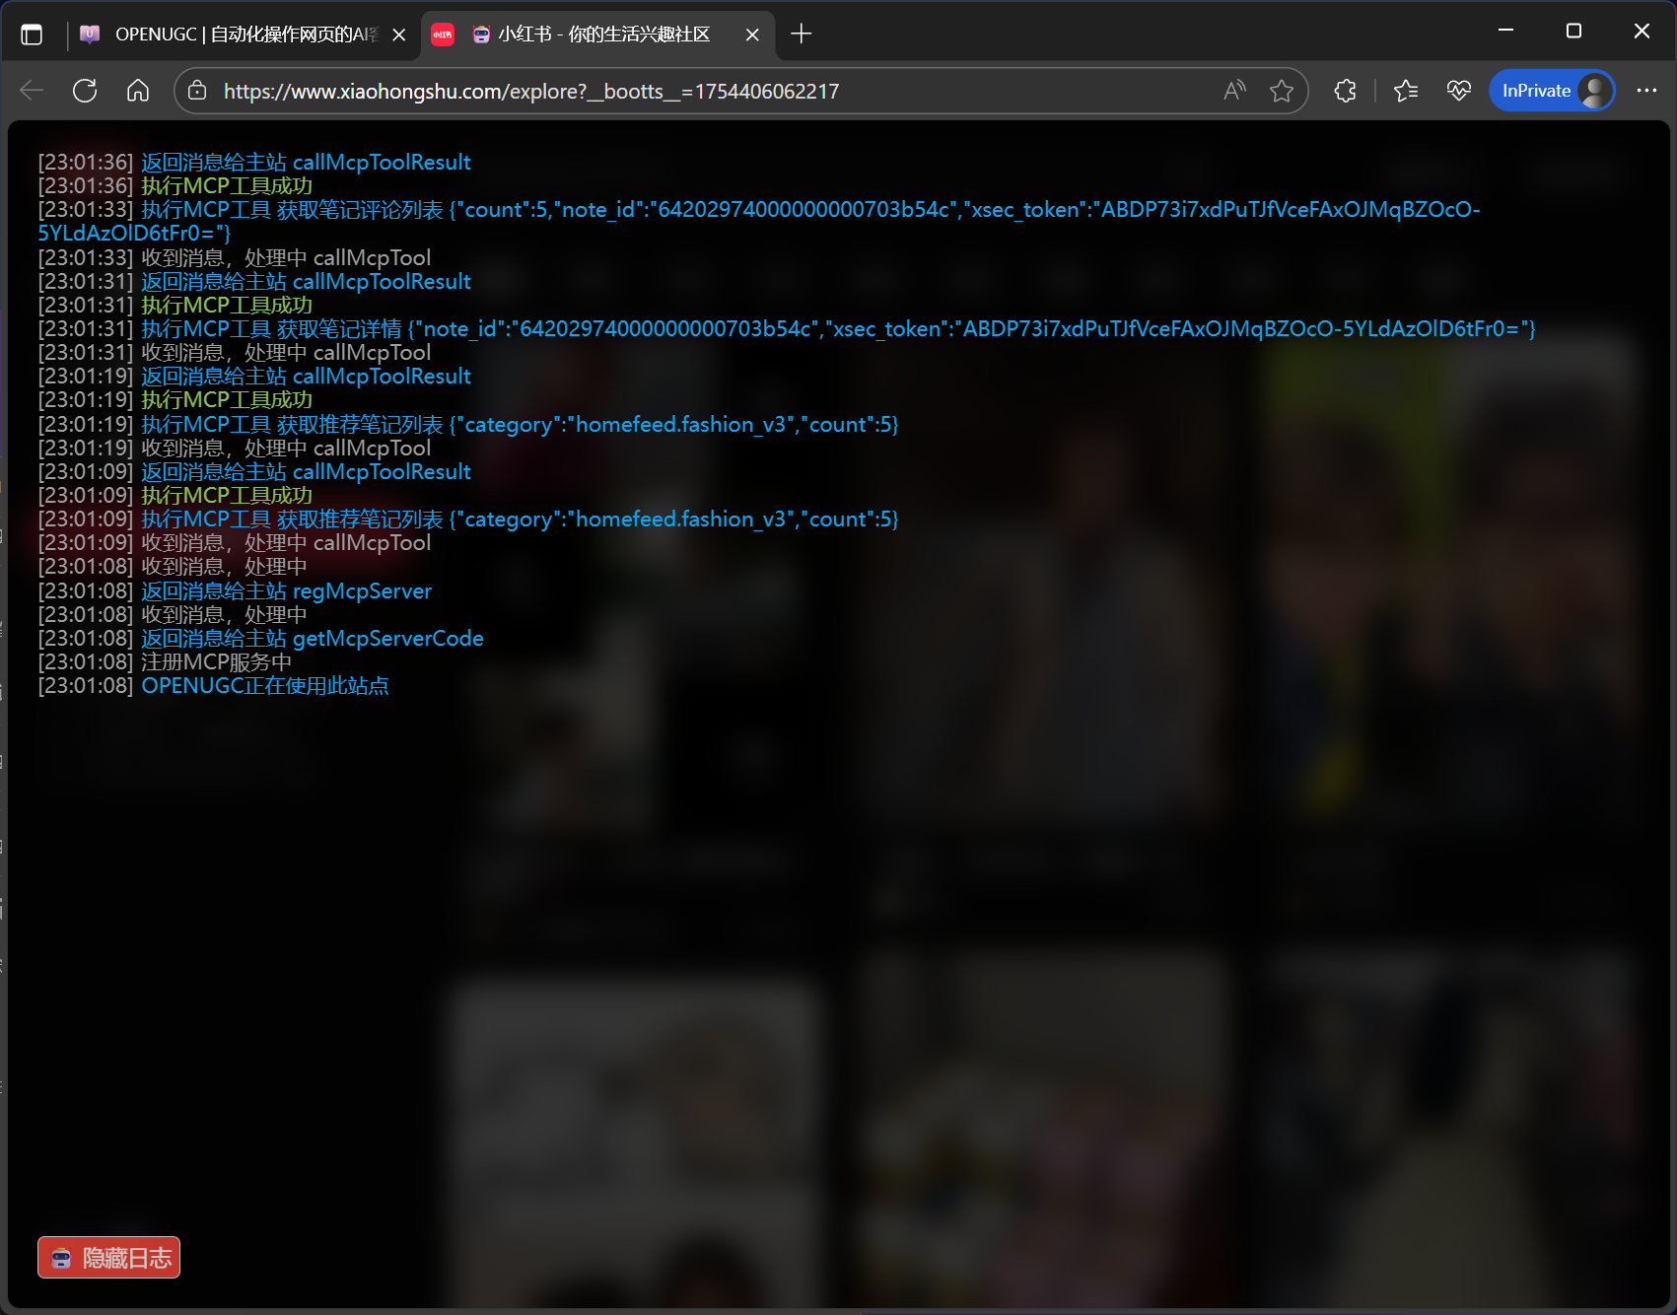1677x1315 pixels.
Task: Click 23:01:33 收到消息 callMcpTool line
Action: 235,258
